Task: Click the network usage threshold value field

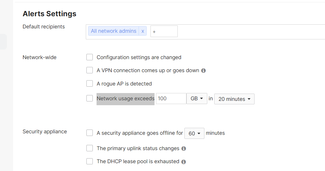Action: click(x=171, y=99)
